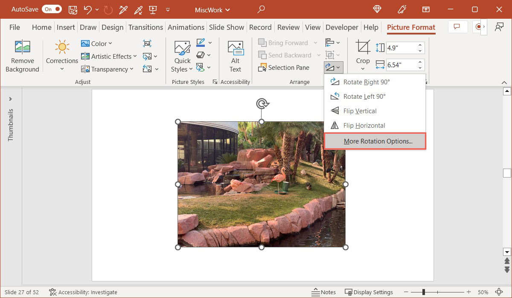This screenshot has height=298, width=512.
Task: Click the Save icon
Action: (x=73, y=9)
